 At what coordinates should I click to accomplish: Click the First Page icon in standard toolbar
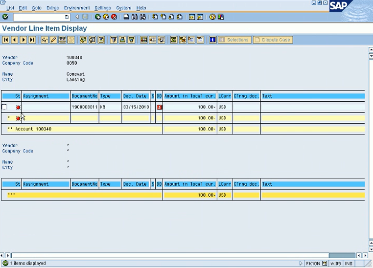pos(155,17)
